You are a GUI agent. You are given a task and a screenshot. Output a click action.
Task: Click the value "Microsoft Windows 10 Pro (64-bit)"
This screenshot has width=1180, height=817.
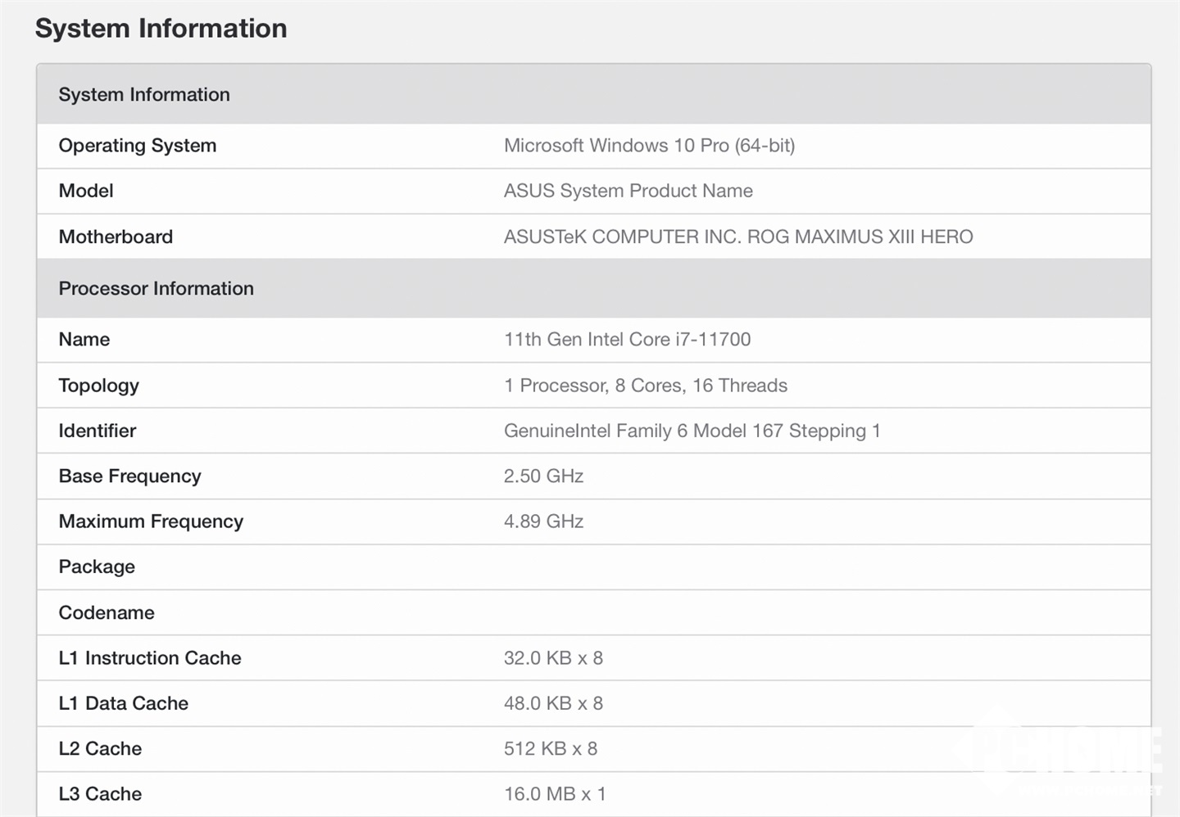tap(649, 146)
